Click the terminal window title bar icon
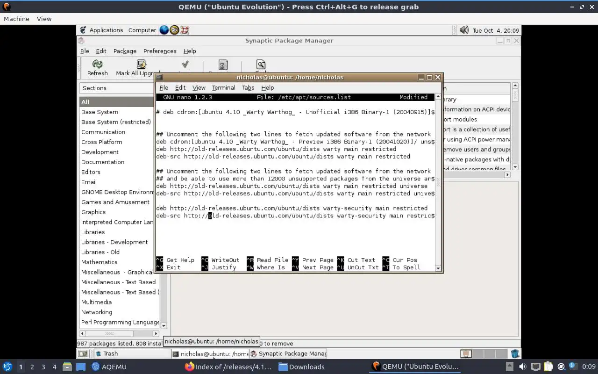 coord(159,77)
